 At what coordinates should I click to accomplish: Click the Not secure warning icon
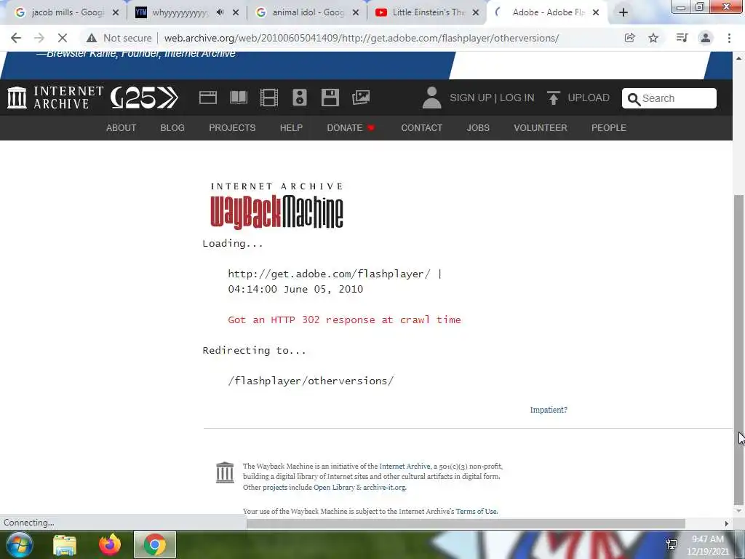[92, 38]
